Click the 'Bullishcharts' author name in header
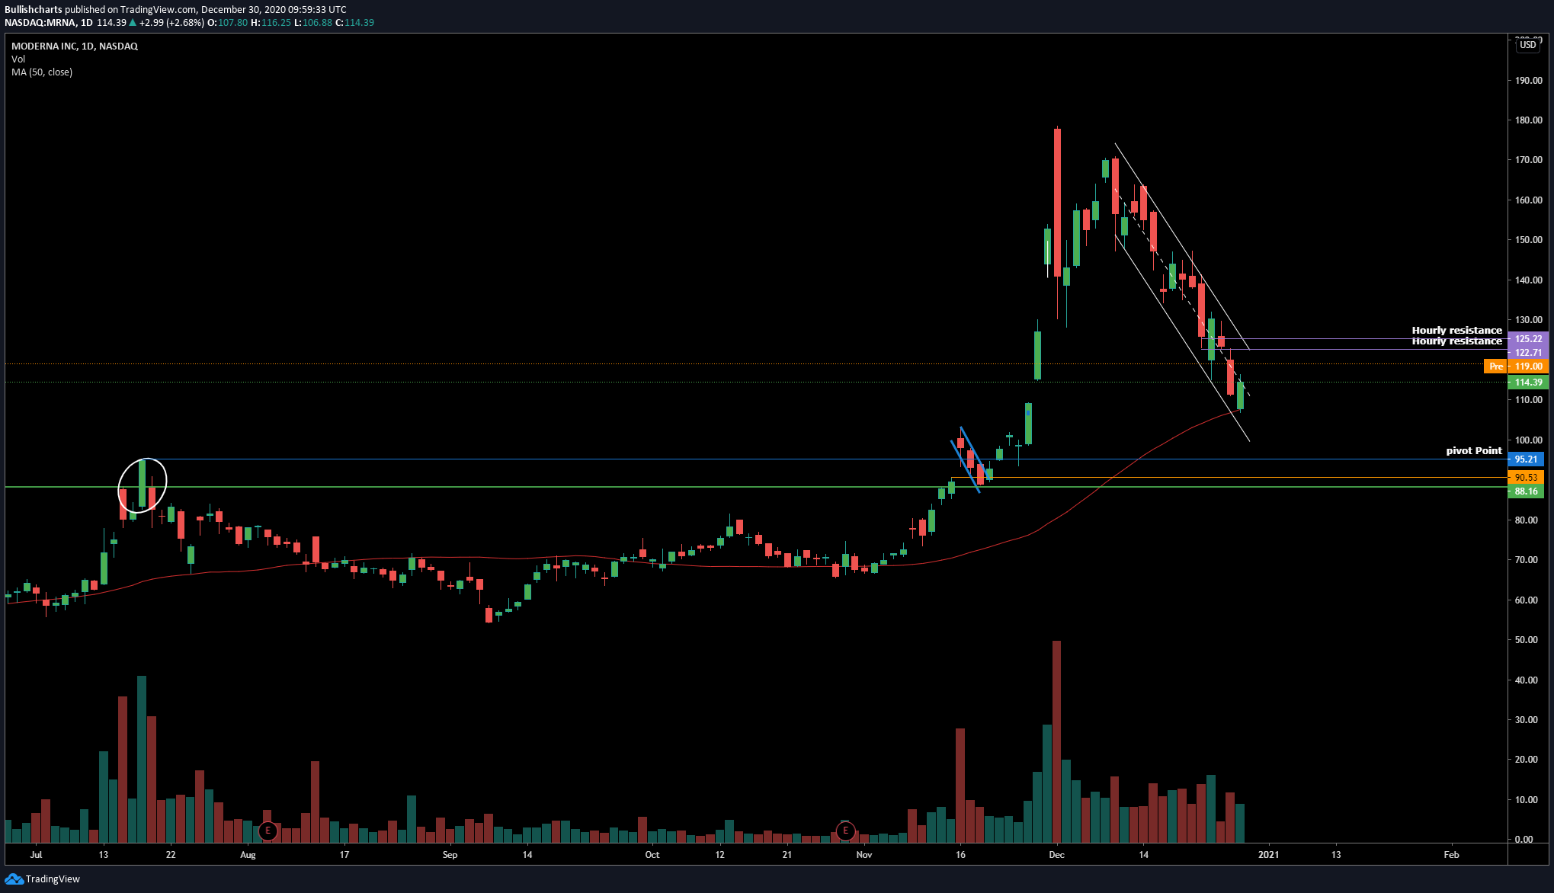 coord(34,10)
